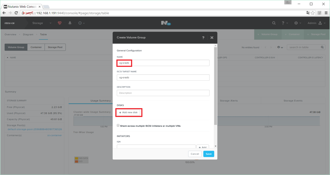Expand the Storage page dropdown
The height and width of the screenshot is (175, 330).
coord(51,23)
